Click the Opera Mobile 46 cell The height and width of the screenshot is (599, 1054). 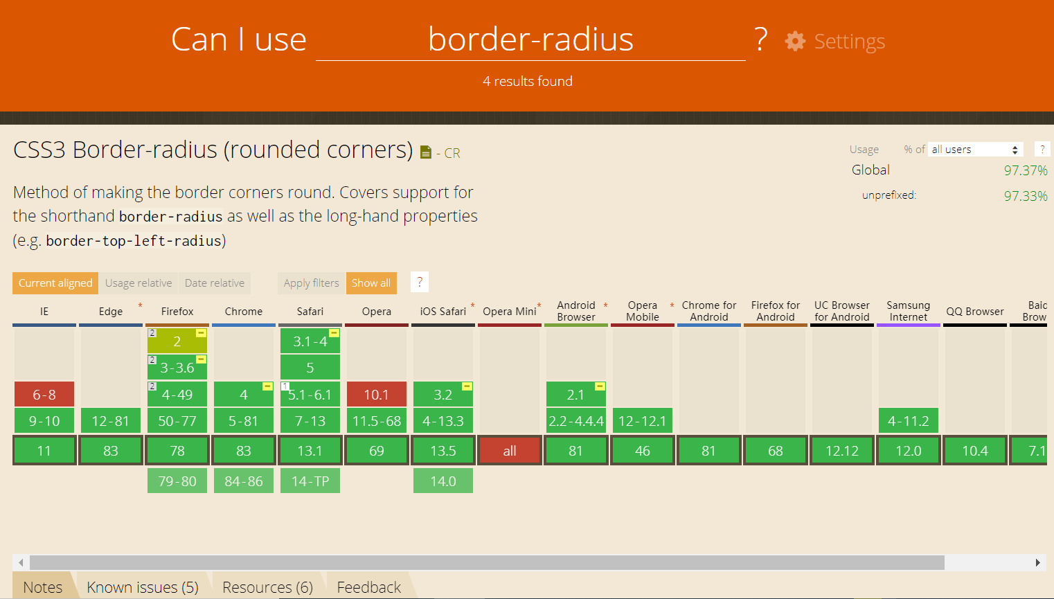643,451
